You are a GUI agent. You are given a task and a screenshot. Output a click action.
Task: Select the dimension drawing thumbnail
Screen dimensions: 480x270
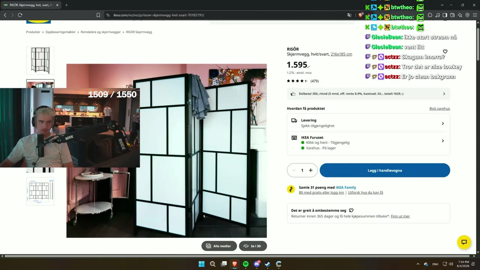40,191
